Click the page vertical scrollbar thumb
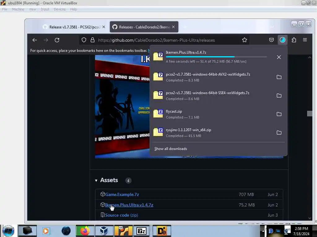This screenshot has width=317, height=237. click(310, 114)
